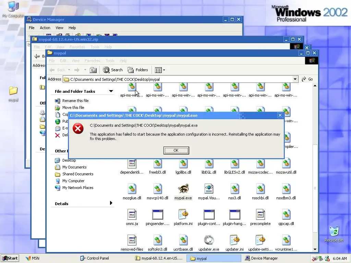Select the plugin-cont... executable icon
This screenshot has width=351, height=263.
click(x=209, y=214)
